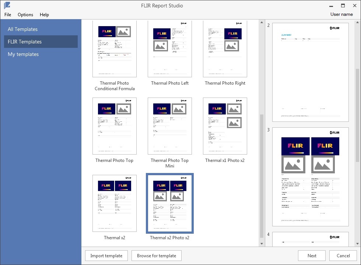Click the FLIR Report Studio app logo icon

(7, 6)
